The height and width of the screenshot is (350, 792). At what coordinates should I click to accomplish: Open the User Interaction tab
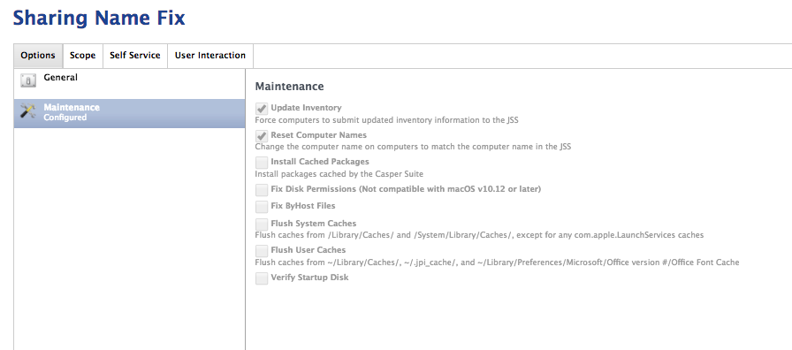(x=210, y=56)
